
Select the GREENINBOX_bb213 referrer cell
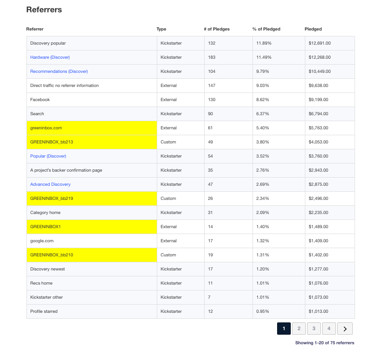92,142
